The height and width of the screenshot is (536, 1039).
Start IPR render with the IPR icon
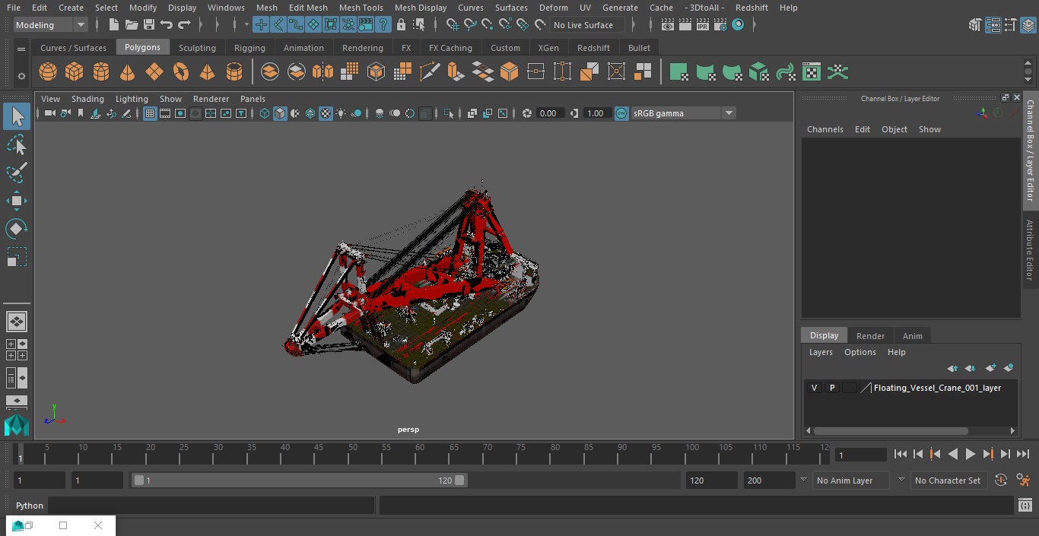[x=702, y=25]
